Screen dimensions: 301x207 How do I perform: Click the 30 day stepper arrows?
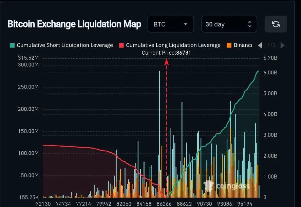(249, 24)
